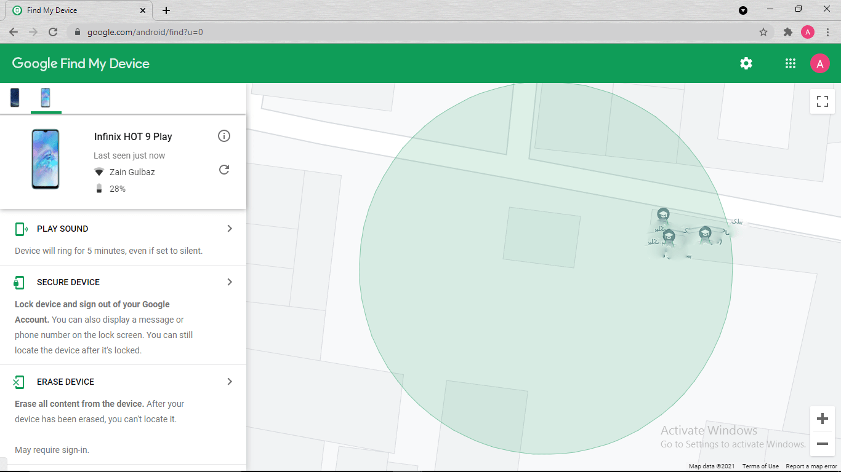The image size is (841, 472).
Task: Click the Secure Device lock icon
Action: click(x=19, y=281)
